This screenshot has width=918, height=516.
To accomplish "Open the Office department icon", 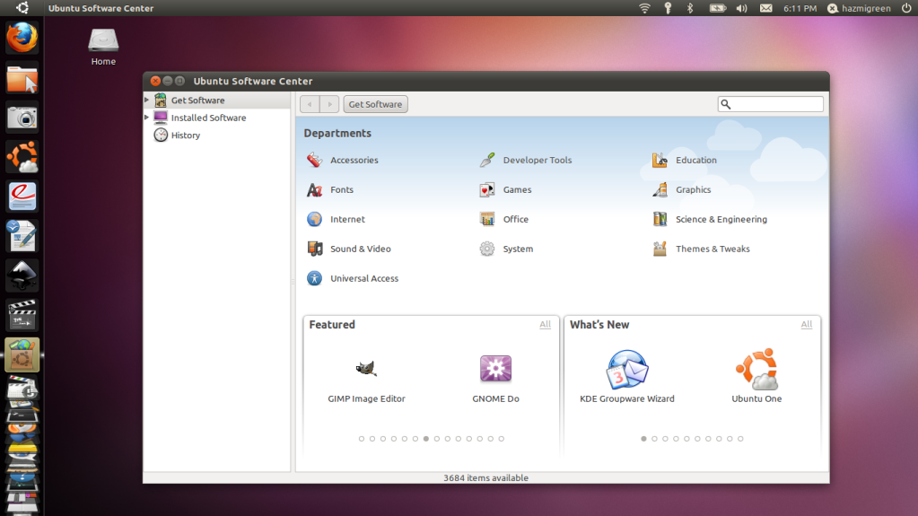I will point(487,219).
